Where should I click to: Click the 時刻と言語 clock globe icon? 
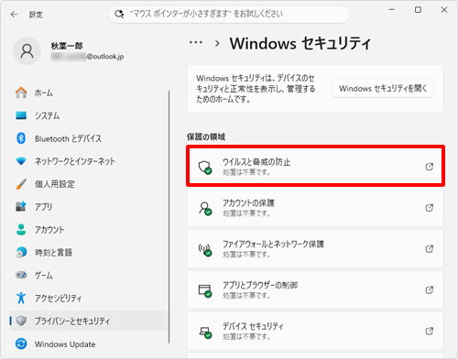point(21,253)
